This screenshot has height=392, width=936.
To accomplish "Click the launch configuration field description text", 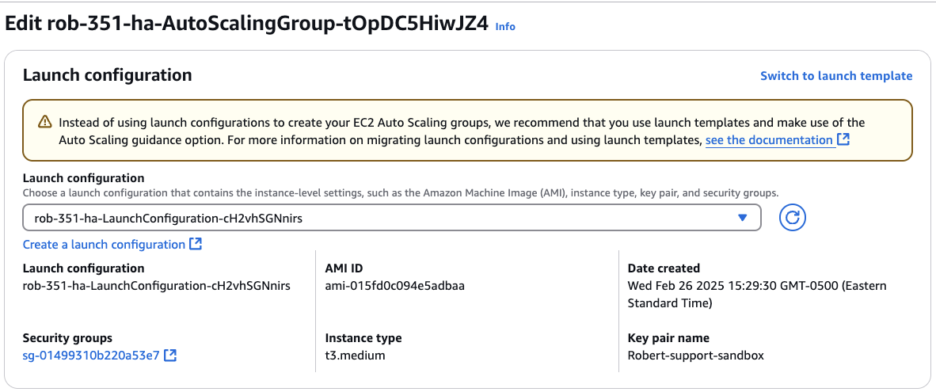I will tap(400, 192).
